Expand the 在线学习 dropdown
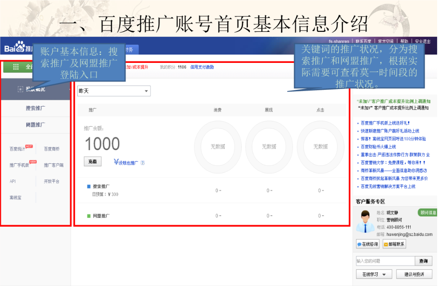 pyautogui.click(x=374, y=275)
